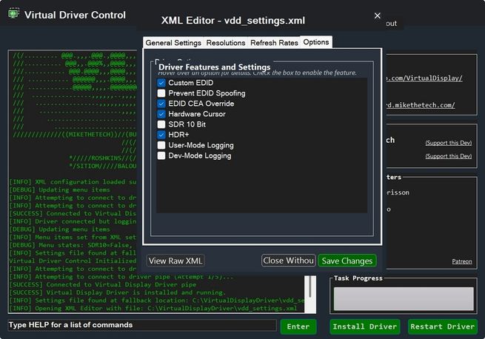
Task: Switch to the General Settings tab
Action: 173,43
